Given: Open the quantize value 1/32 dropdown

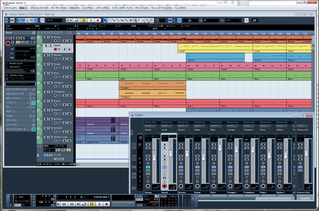Looking at the screenshot, I should point(233,20).
